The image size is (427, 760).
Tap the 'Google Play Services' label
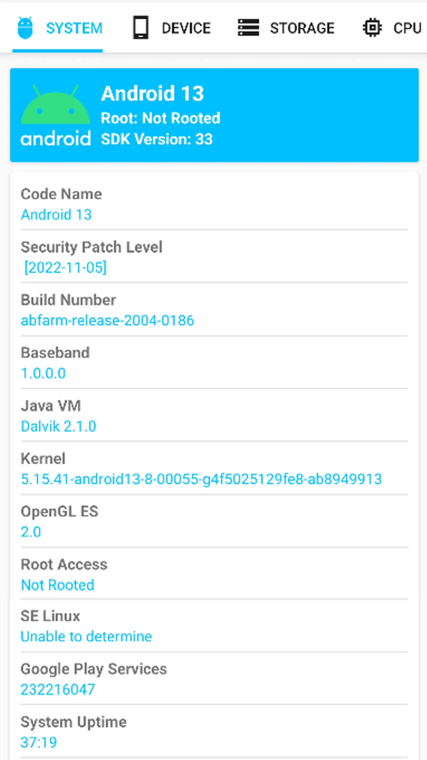pyautogui.click(x=94, y=669)
